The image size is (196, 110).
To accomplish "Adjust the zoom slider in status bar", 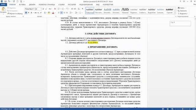I will pyautogui.click(x=183, y=109).
